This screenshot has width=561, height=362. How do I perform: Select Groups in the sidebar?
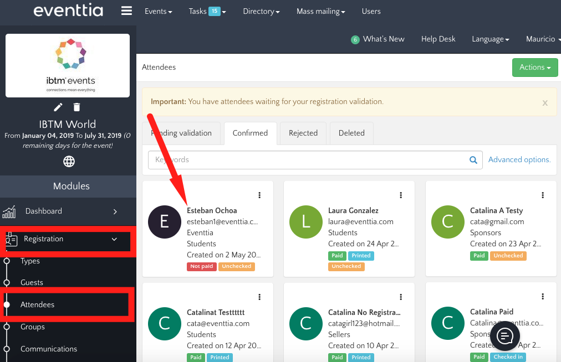(33, 327)
